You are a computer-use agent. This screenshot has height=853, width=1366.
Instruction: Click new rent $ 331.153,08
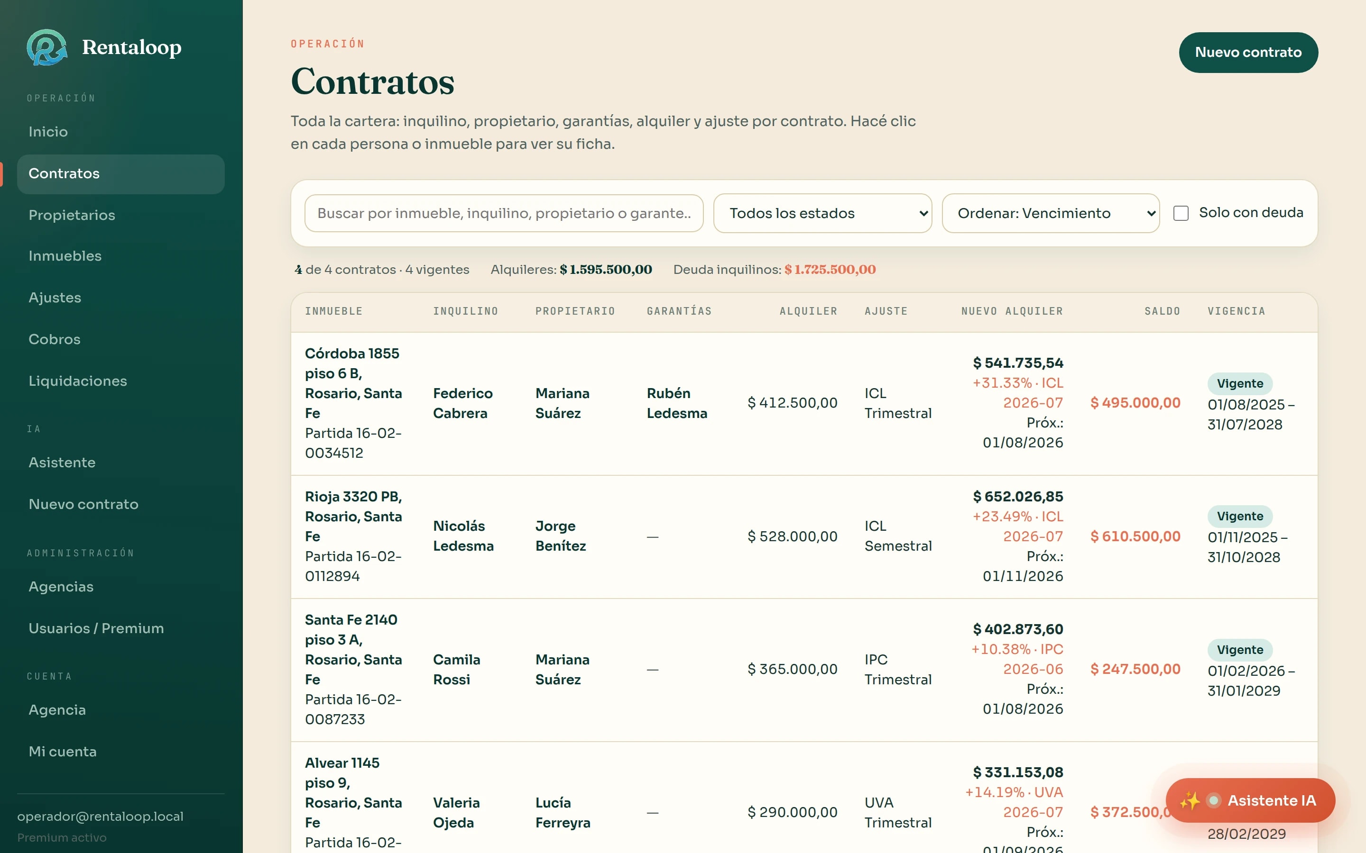click(1018, 772)
